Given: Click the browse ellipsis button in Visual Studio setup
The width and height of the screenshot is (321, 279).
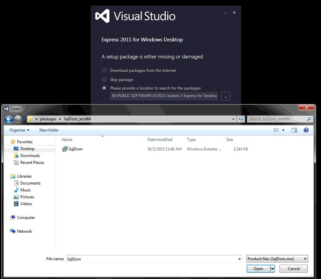Looking at the screenshot, I should click(226, 96).
